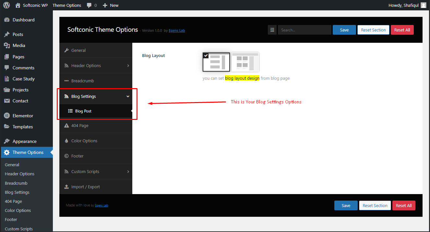This screenshot has width=430, height=232.
Task: Open the Color Options tab
Action: click(x=96, y=141)
